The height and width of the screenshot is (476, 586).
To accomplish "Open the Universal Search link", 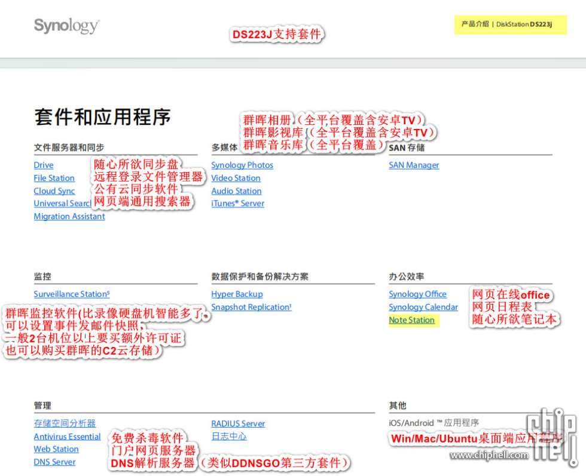I will [x=62, y=204].
